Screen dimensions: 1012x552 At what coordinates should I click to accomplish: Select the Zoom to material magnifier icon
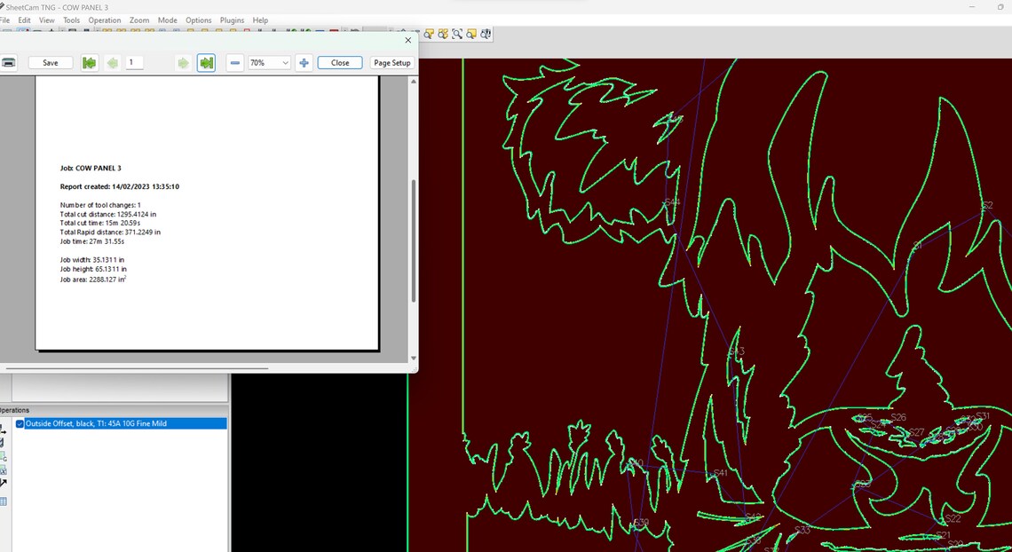(470, 34)
